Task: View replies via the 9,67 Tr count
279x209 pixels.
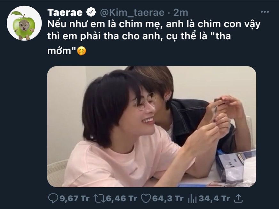Action: (x=74, y=198)
